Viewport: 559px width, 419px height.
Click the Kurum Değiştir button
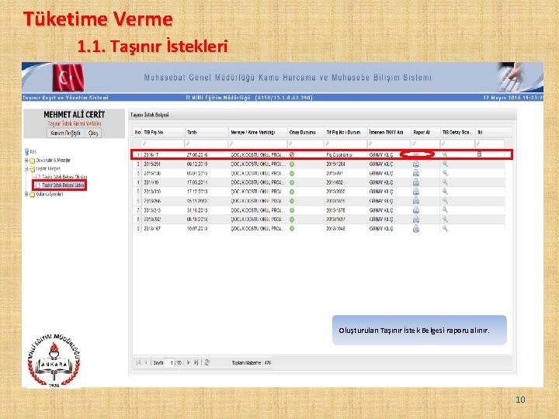click(x=65, y=133)
